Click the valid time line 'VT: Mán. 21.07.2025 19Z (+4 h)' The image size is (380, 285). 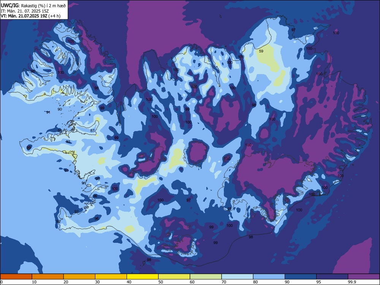tap(30, 16)
